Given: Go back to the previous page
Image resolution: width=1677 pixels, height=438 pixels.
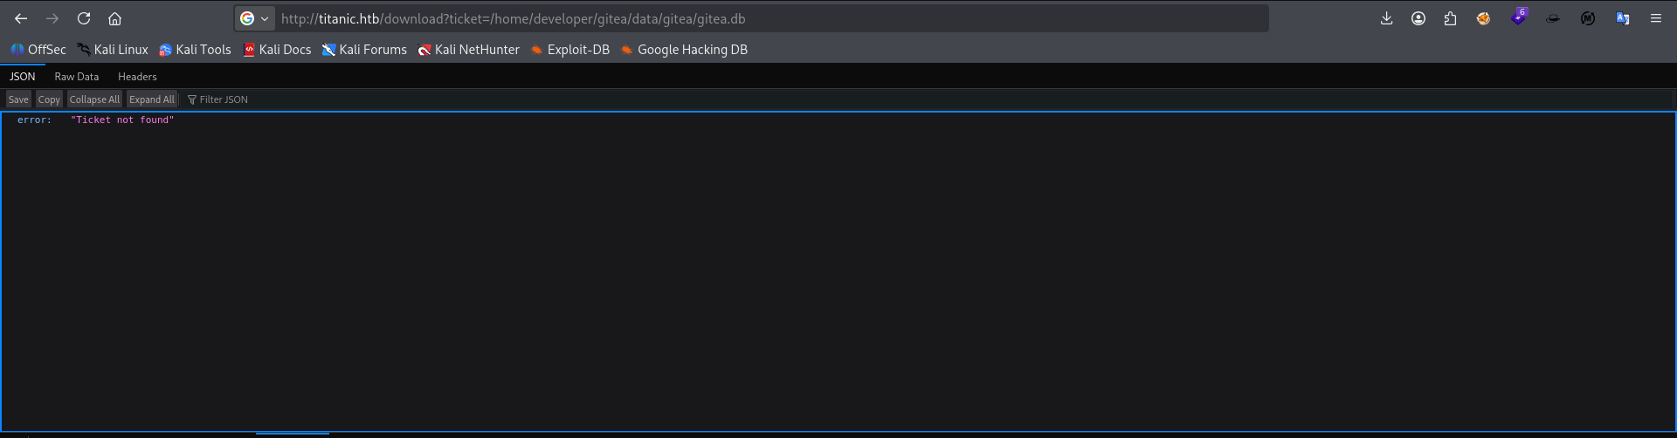Looking at the screenshot, I should pyautogui.click(x=21, y=18).
